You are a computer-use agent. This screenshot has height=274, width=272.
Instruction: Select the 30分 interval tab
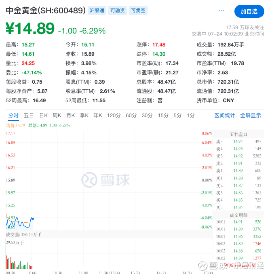pyautogui.click(x=147, y=116)
